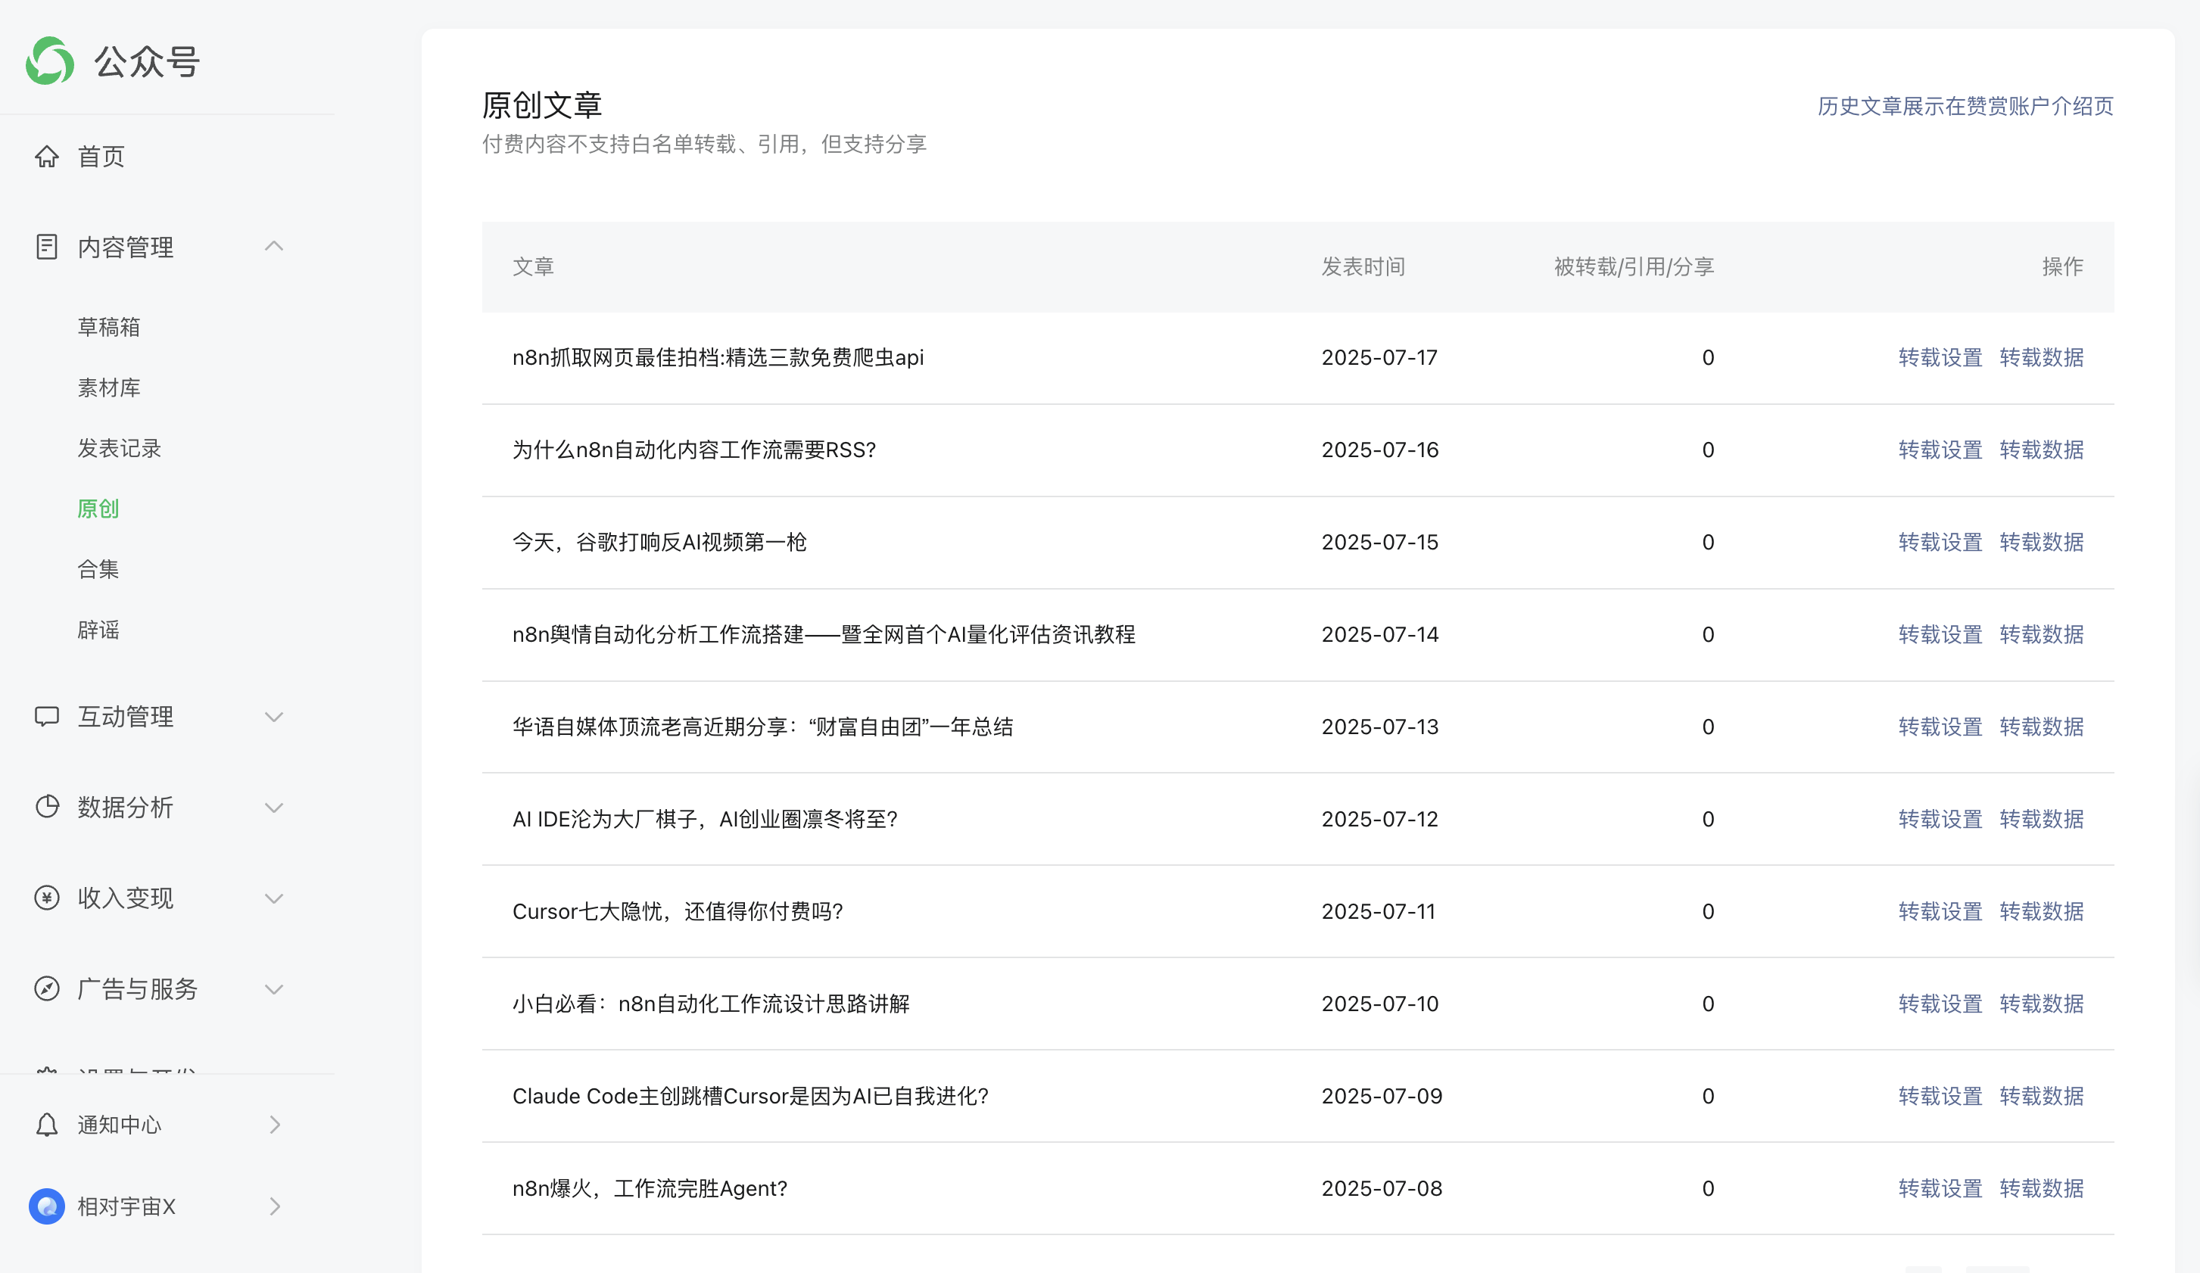
Task: Open 合集 in the sidebar
Action: 98,569
